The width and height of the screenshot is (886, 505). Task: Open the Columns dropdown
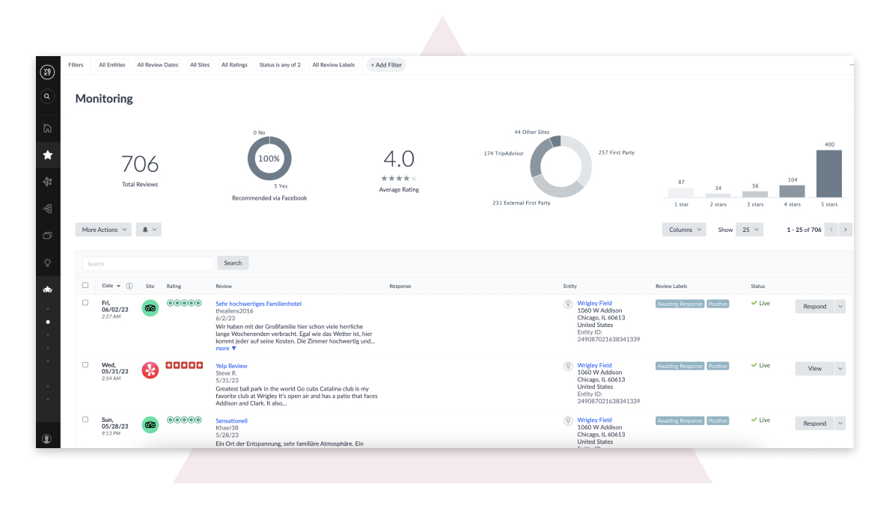682,229
